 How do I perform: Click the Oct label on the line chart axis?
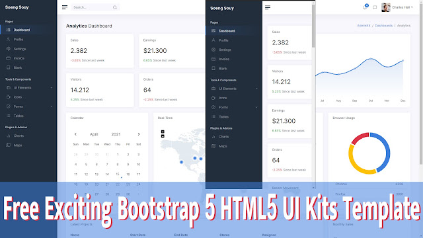pyautogui.click(x=371, y=100)
